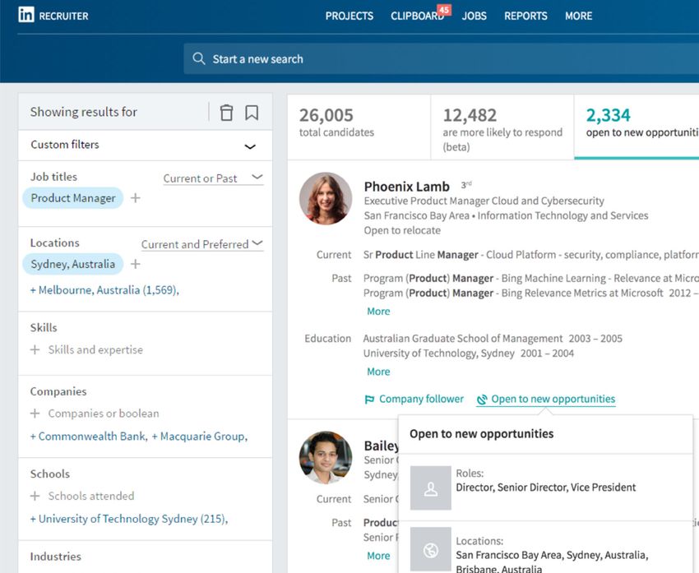The image size is (699, 573).
Task: Click plus icon beside Schools attended
Action: pos(35,496)
